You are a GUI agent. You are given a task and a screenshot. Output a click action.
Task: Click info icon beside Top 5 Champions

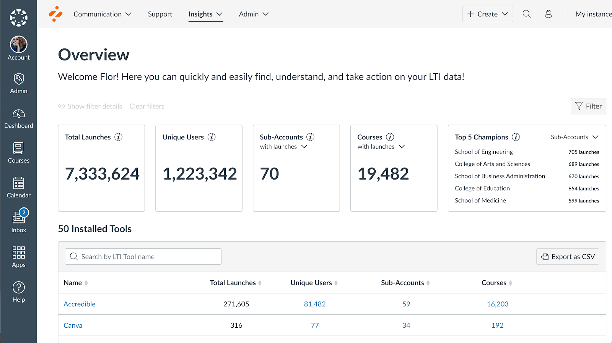pyautogui.click(x=516, y=137)
